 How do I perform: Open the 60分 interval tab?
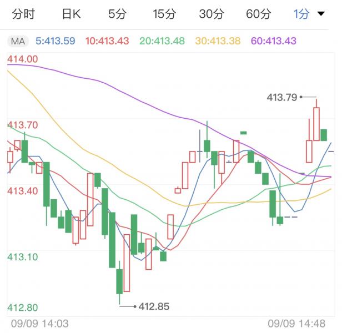coord(258,14)
